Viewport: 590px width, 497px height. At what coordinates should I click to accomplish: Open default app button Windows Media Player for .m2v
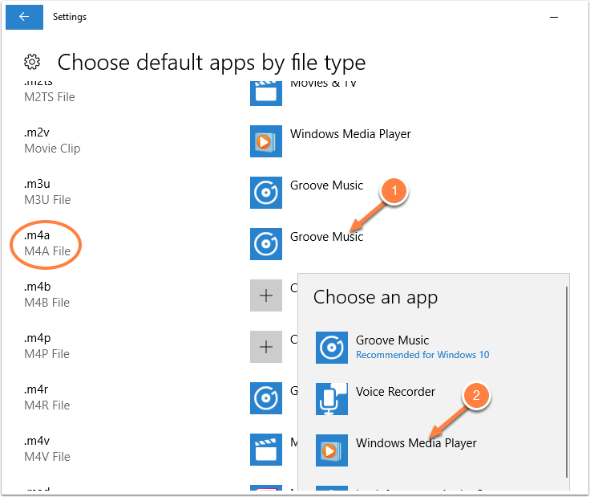click(x=350, y=134)
